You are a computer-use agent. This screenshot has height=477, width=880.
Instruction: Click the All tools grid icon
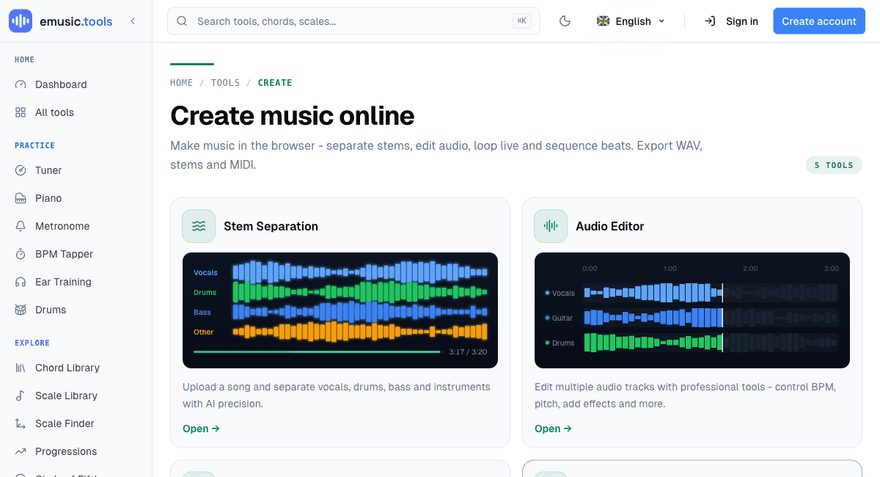click(x=21, y=112)
